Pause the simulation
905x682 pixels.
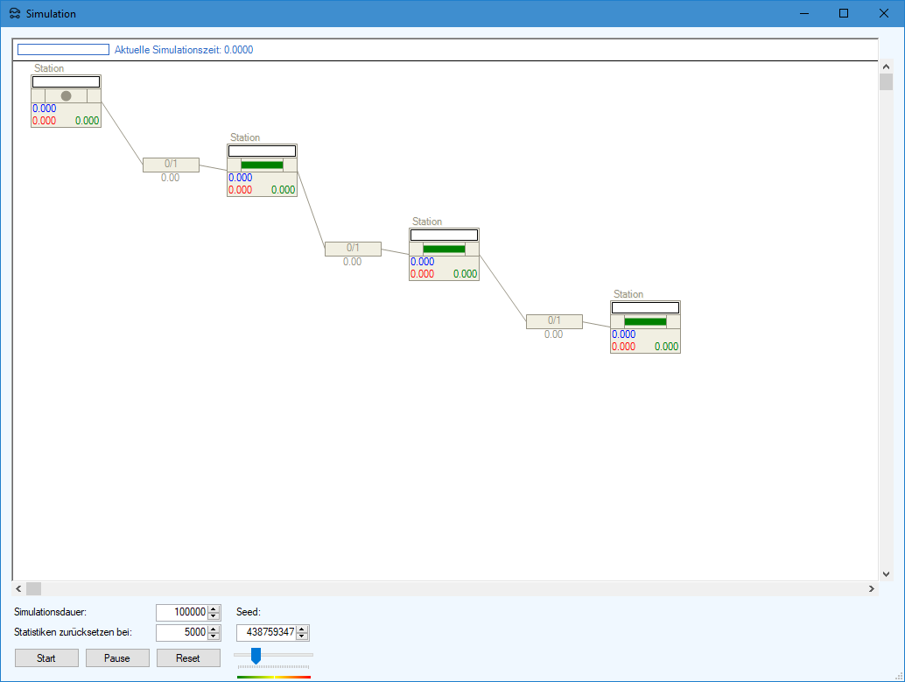click(117, 658)
